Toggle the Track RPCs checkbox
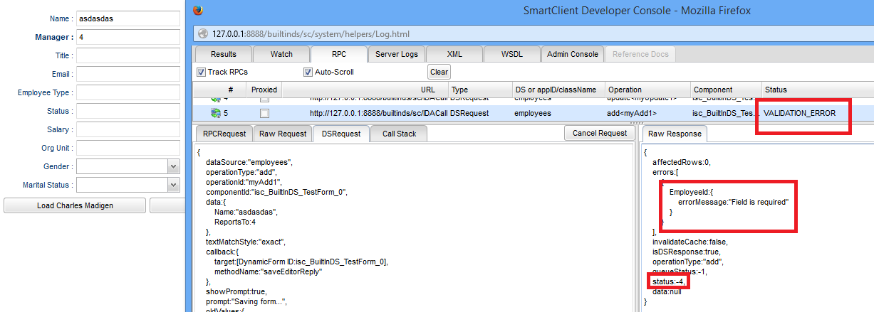The image size is (874, 312). click(x=200, y=72)
